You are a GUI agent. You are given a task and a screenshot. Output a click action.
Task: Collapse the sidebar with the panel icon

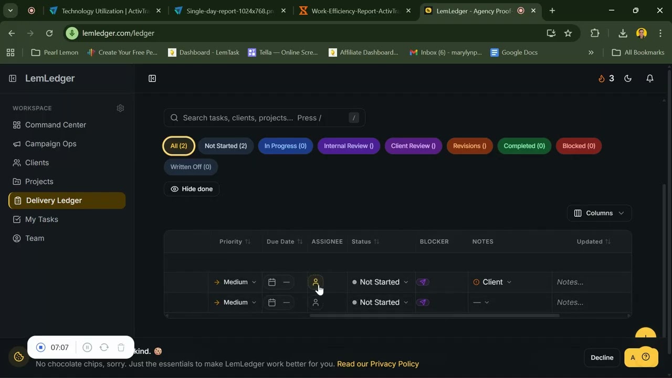(152, 78)
